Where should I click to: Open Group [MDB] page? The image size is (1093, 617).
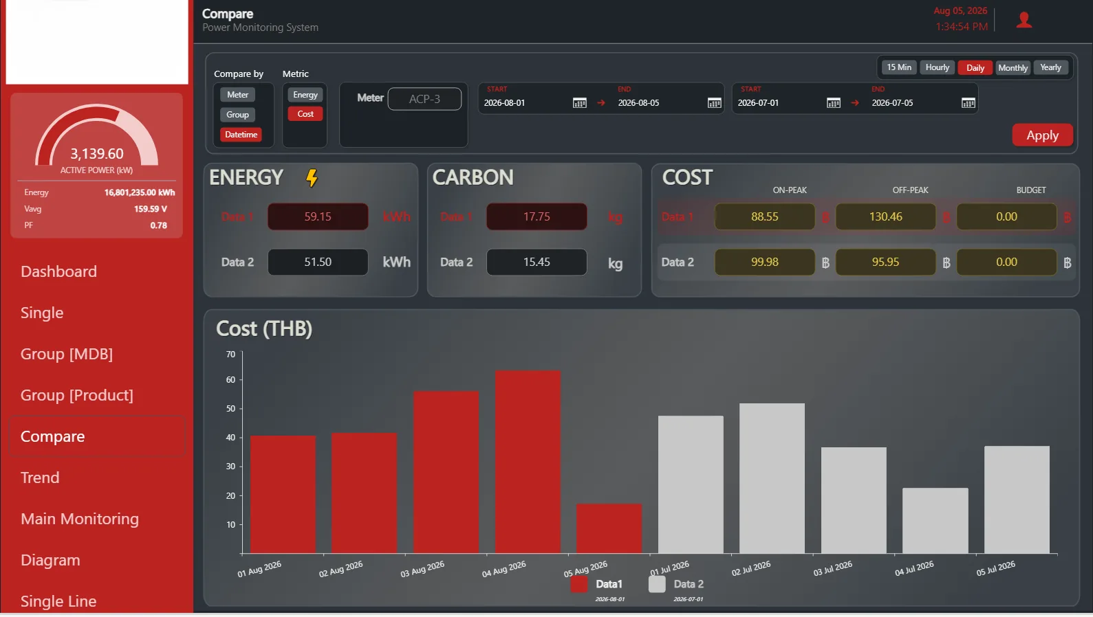point(67,354)
